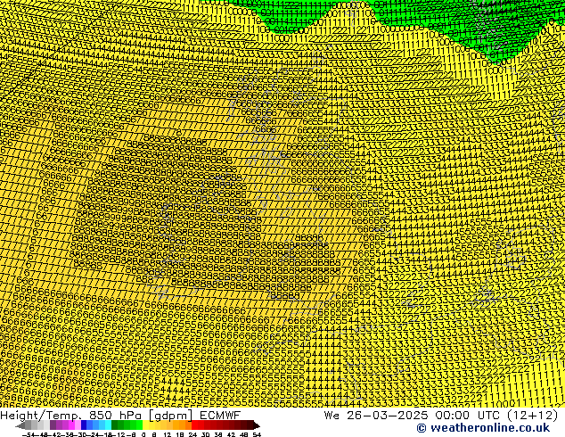Image resolution: width=565 pixels, height=437 pixels.
Task: Click the left arrow end of color scale
Action: pos(20,425)
